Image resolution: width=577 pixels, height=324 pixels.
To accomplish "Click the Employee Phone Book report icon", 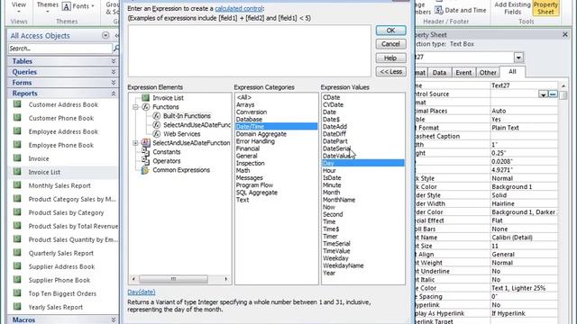I will pyautogui.click(x=17, y=145).
